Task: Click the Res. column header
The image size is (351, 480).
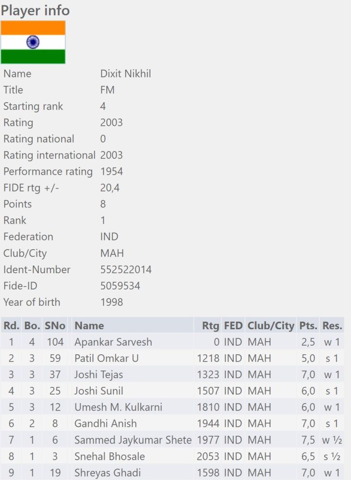Action: pos(332,325)
